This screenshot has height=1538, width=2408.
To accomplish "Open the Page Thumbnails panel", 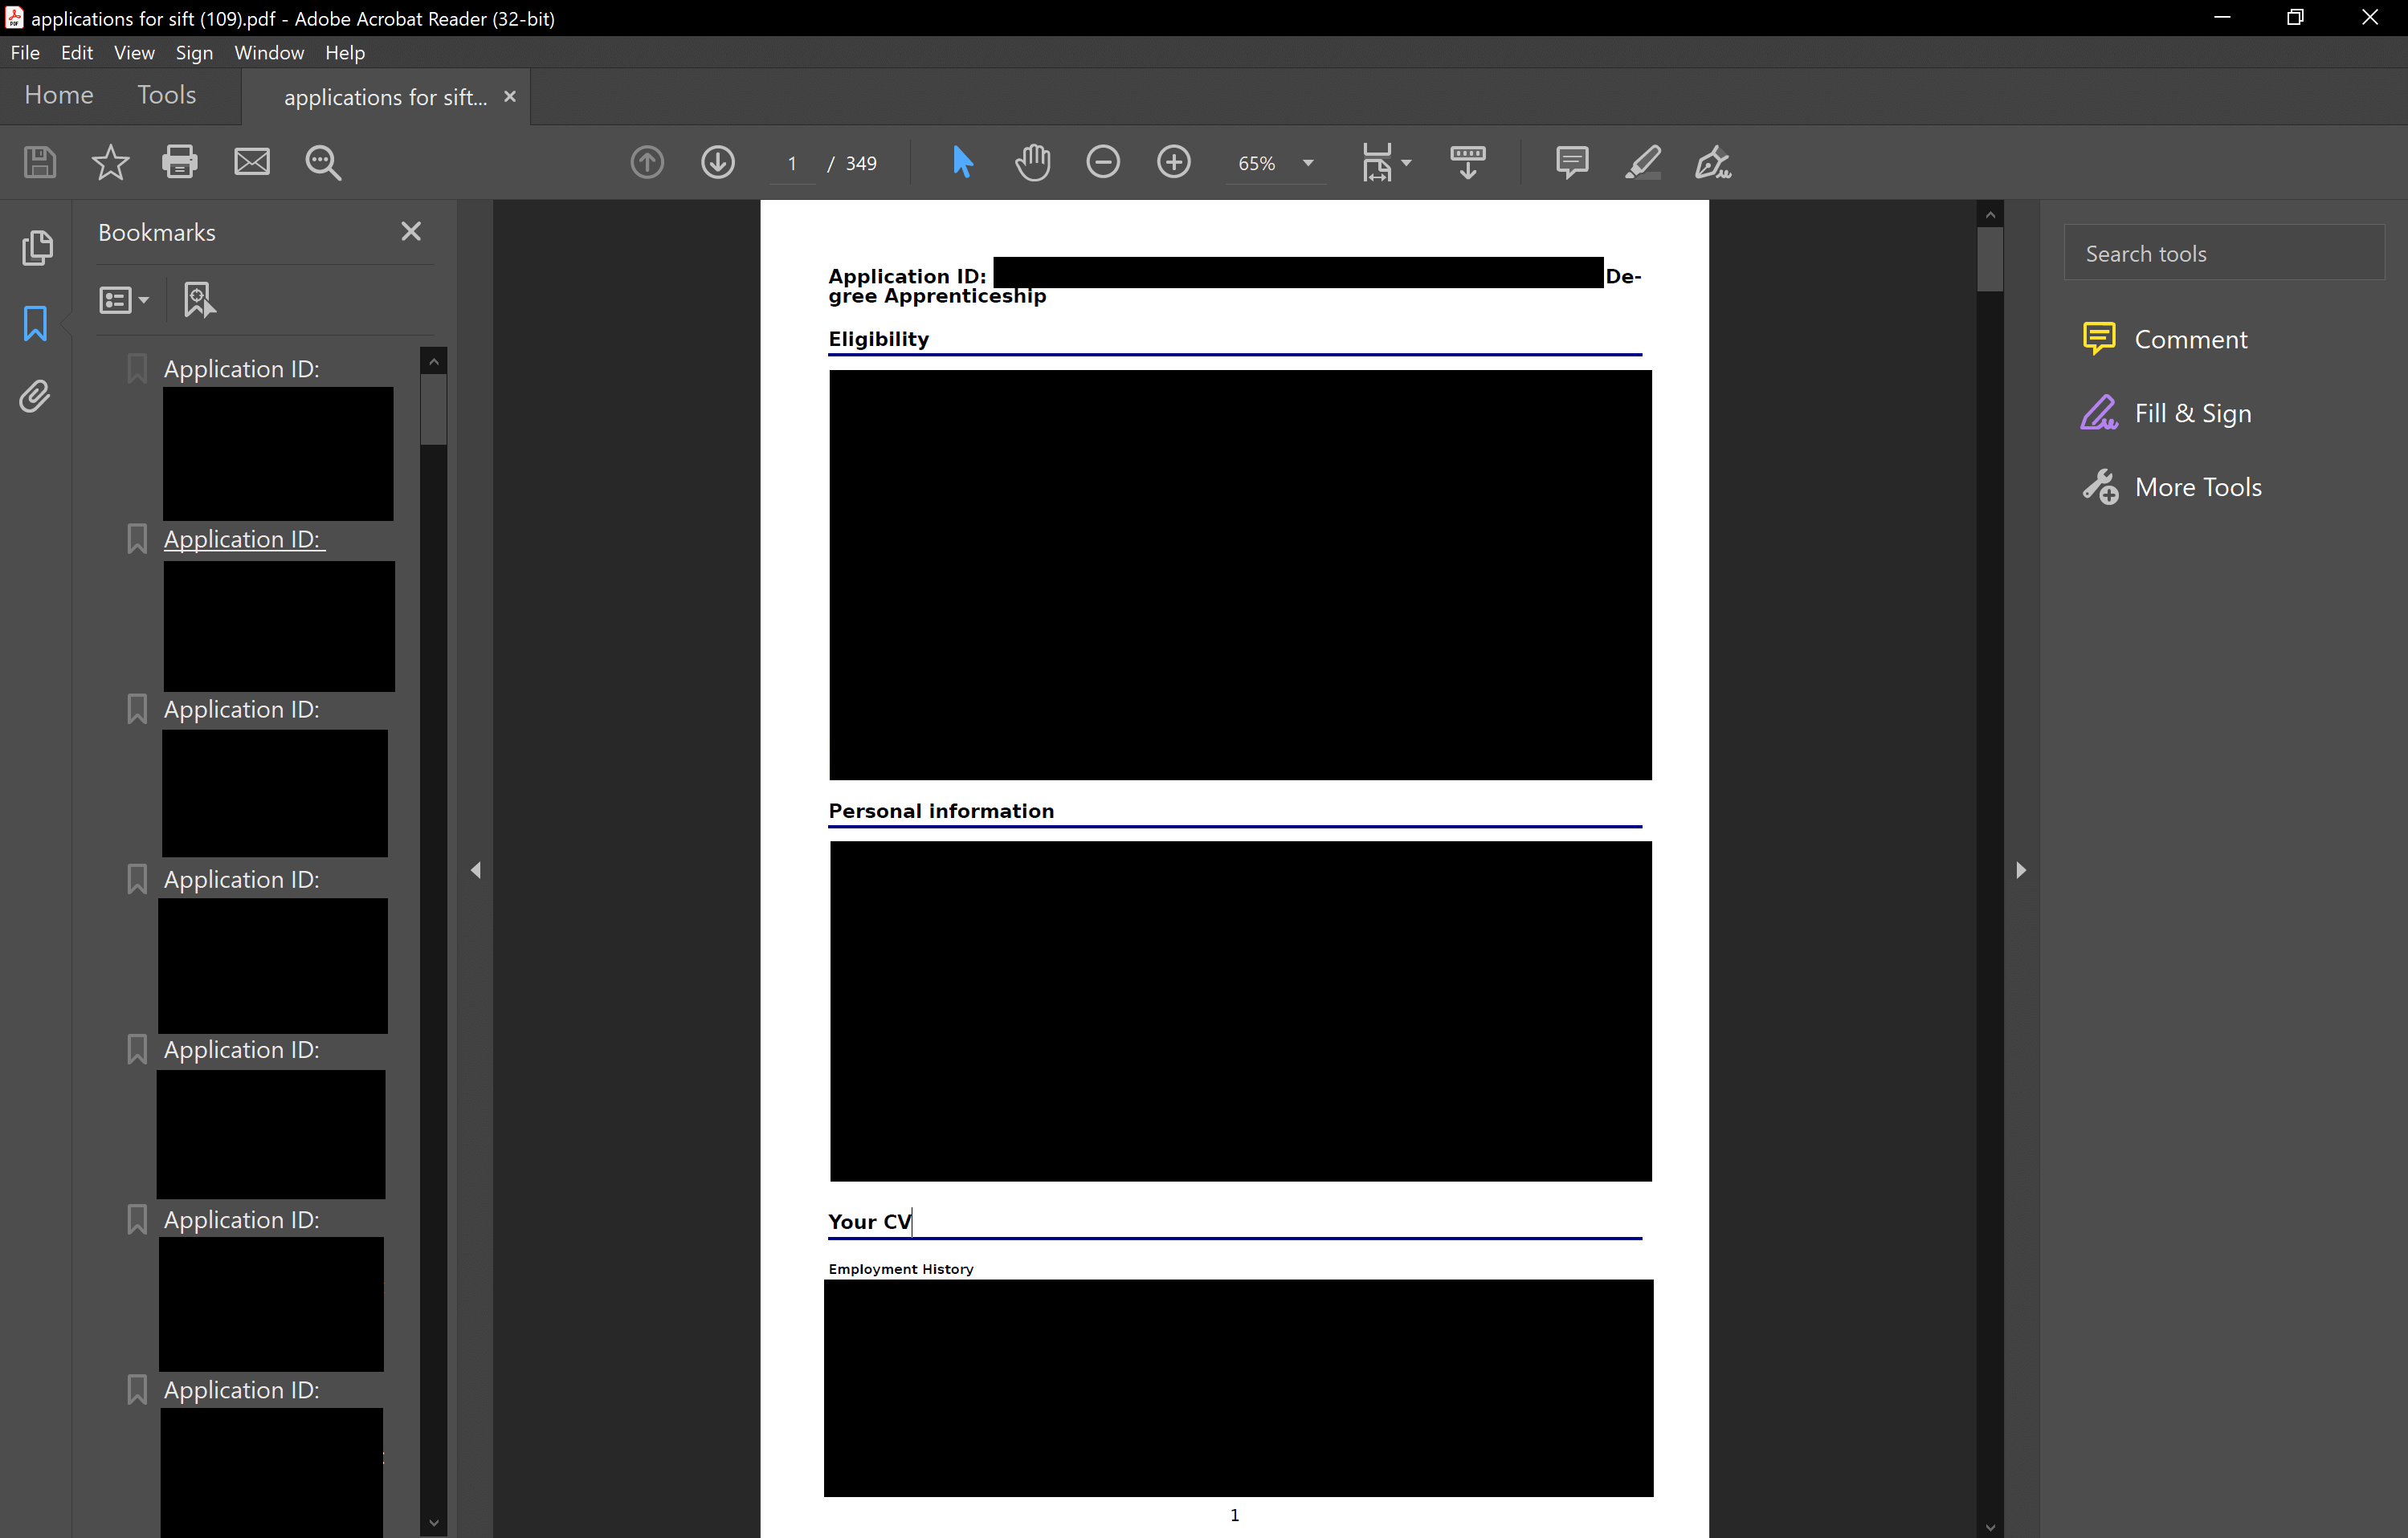I will click(x=38, y=248).
